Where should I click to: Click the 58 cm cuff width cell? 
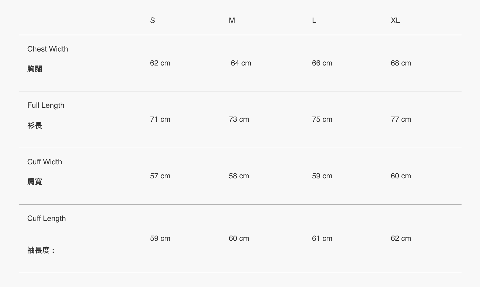point(239,176)
